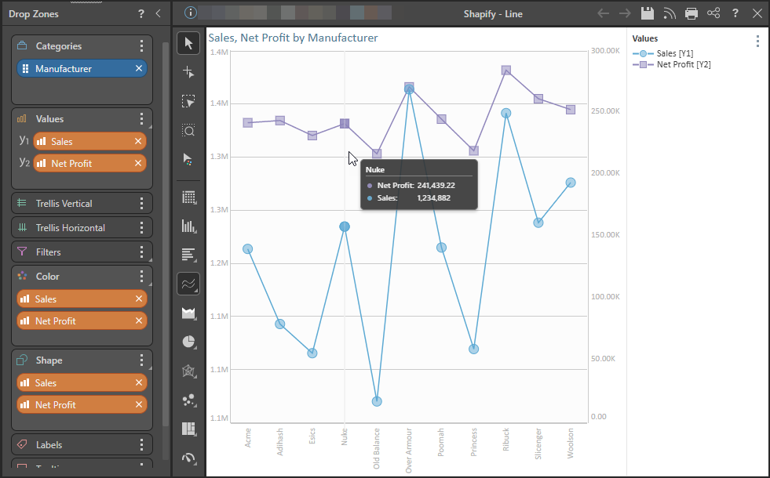
Task: Activate the multi-select plus pointer tool
Action: 188,73
